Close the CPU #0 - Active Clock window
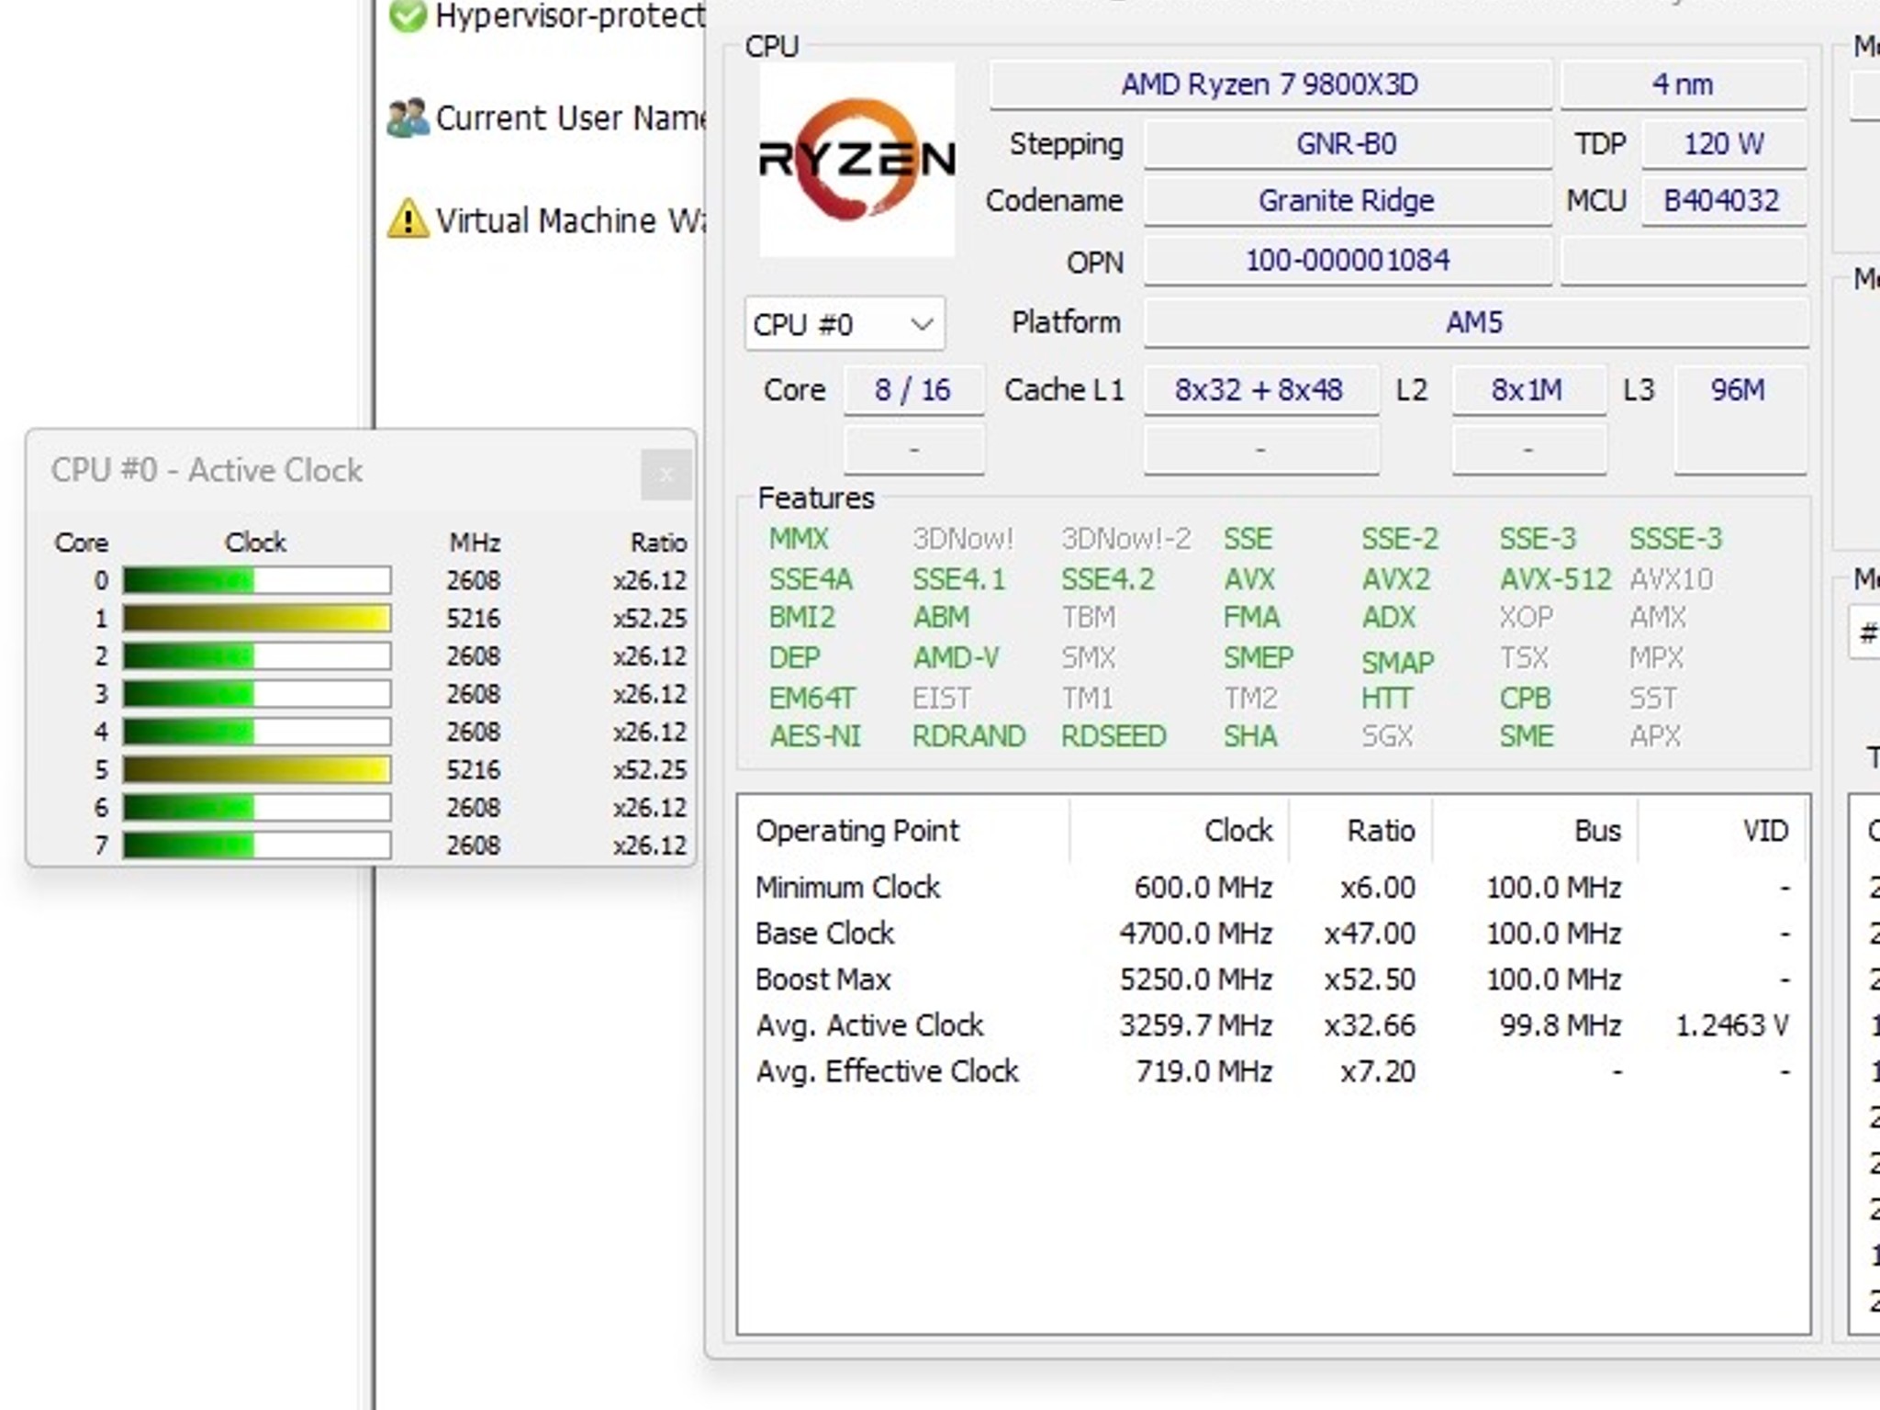Viewport: 1880px width, 1410px height. [x=666, y=475]
